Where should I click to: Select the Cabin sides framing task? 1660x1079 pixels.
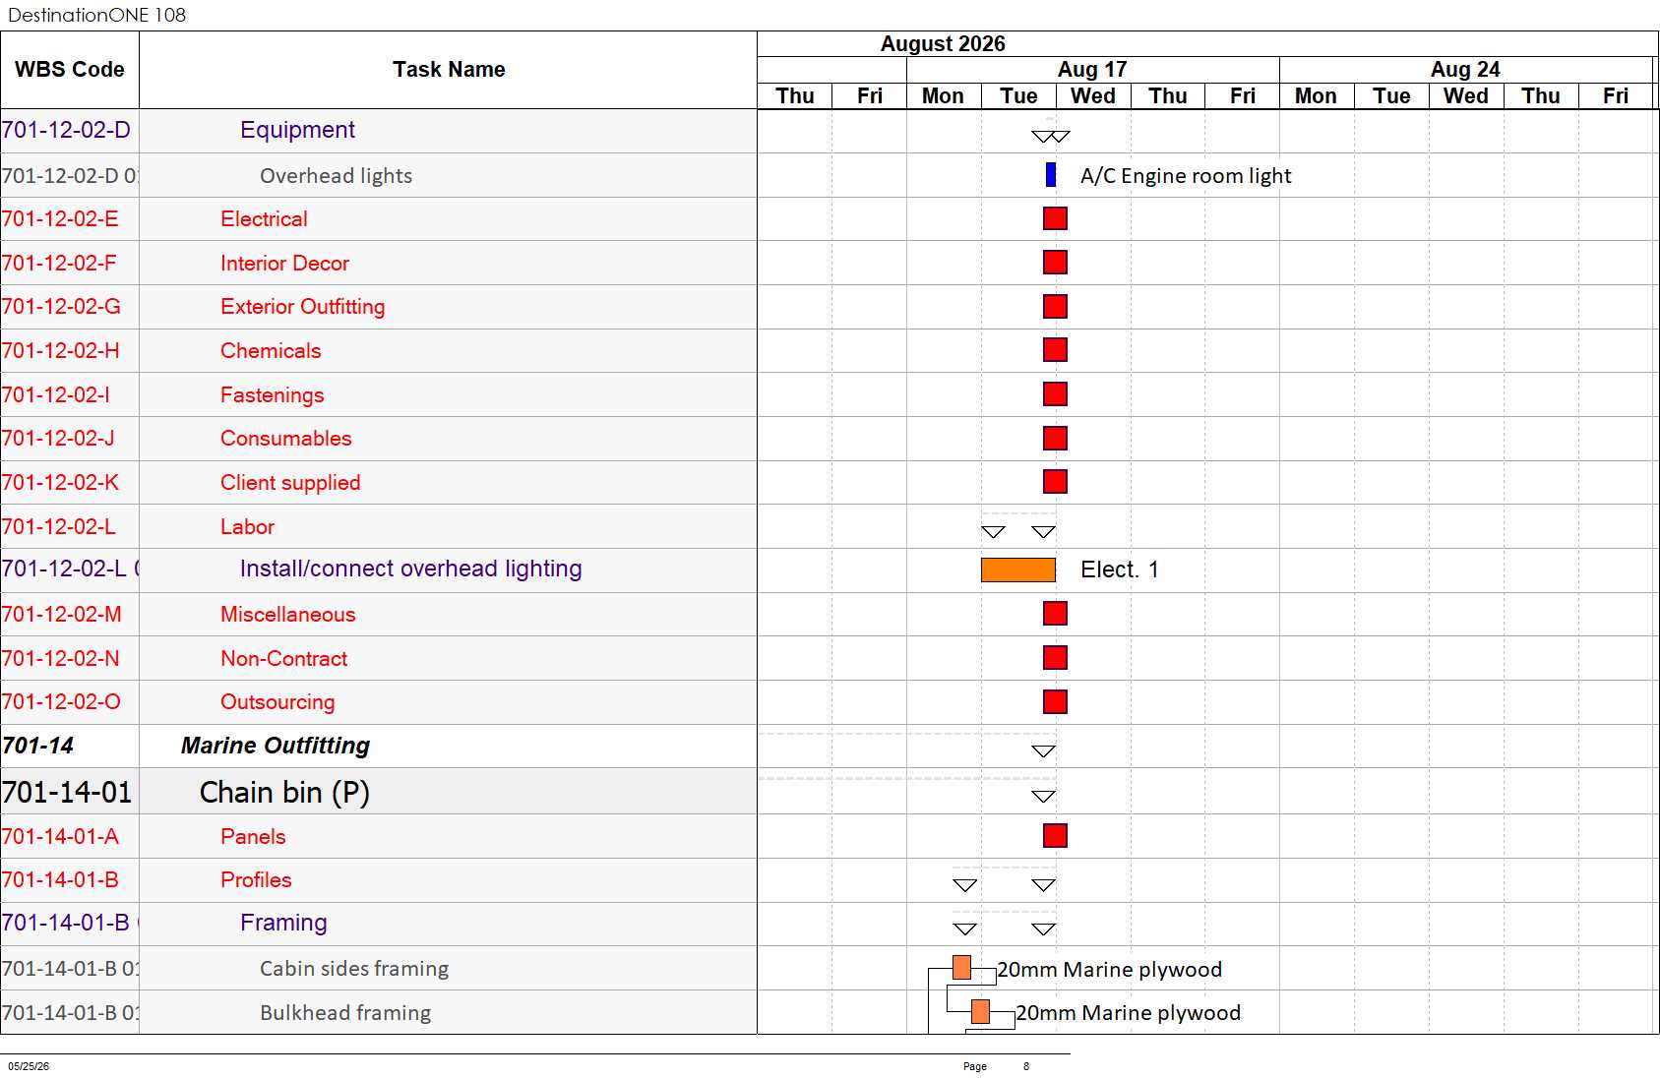(x=354, y=969)
